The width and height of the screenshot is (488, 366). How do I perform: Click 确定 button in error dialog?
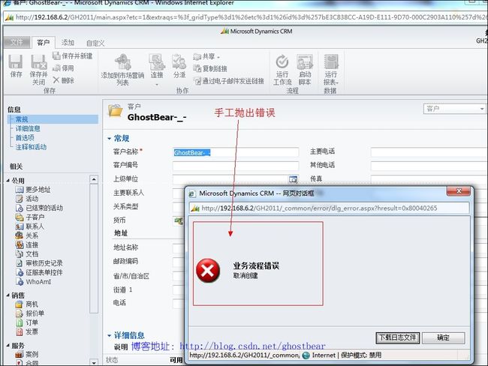[443, 337]
